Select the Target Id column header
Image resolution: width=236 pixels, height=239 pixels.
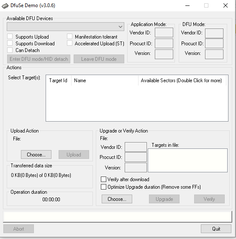point(59,81)
